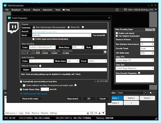This screenshot has width=161, height=123.
Task: Click the Credentials help question icon
Action: (83, 27)
